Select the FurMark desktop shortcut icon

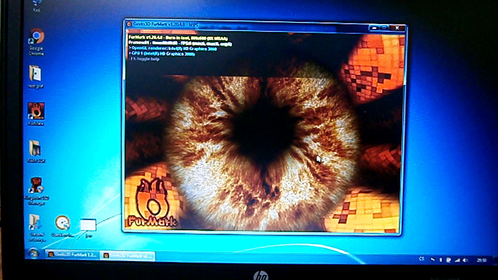pyautogui.click(x=36, y=111)
